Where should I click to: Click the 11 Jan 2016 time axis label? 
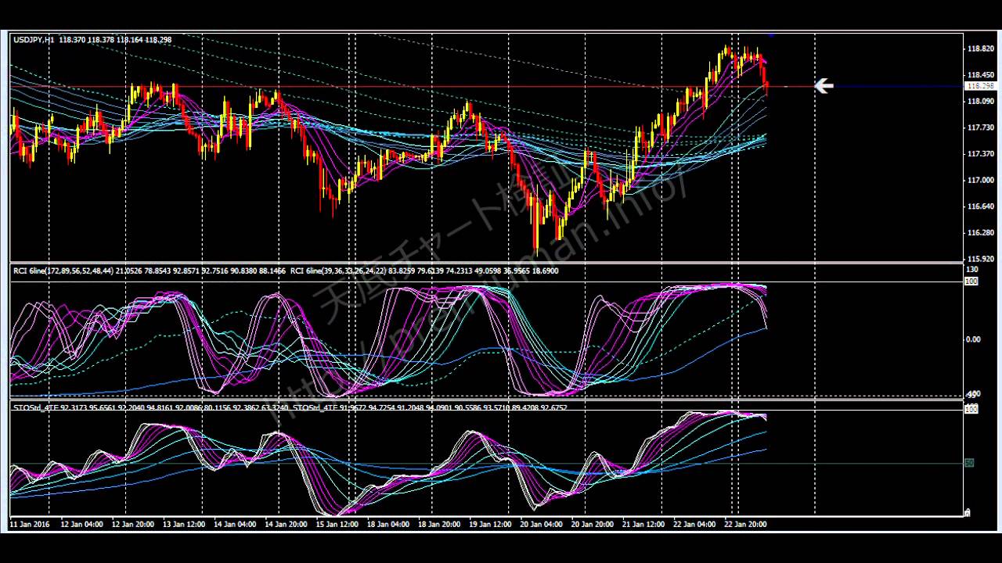click(29, 525)
